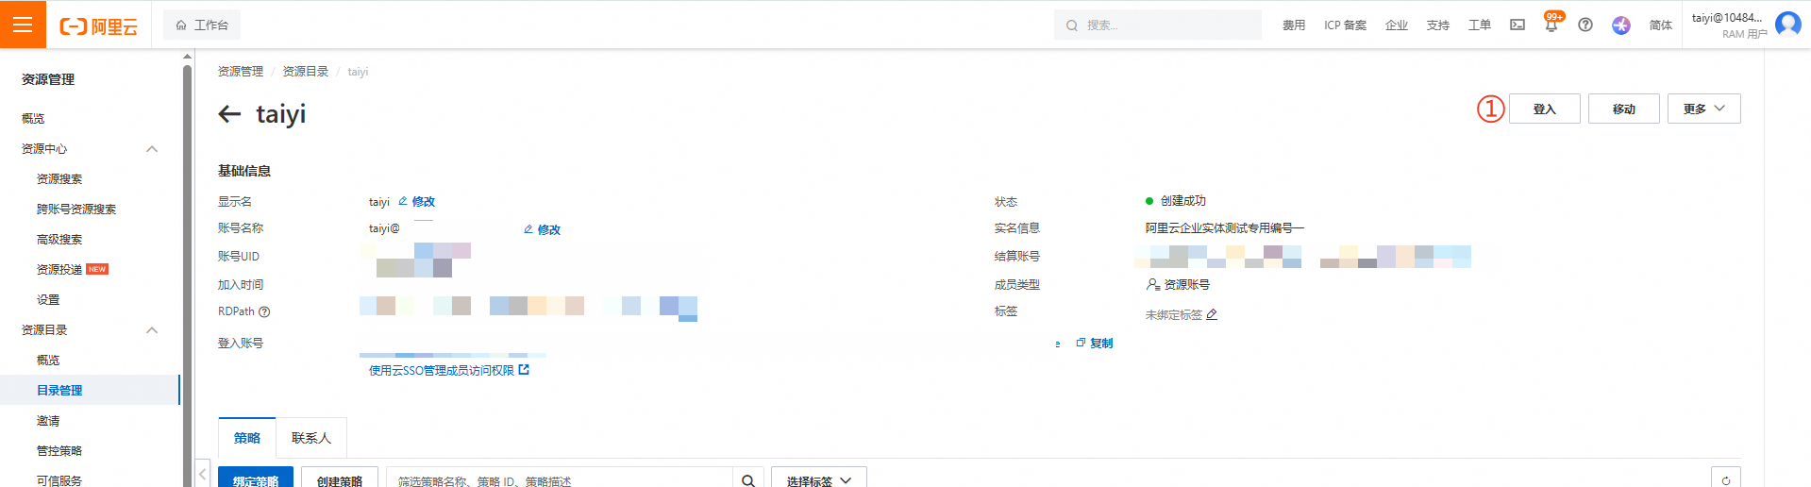Open 概览 under 资源目录
The height and width of the screenshot is (487, 1811).
pyautogui.click(x=48, y=360)
